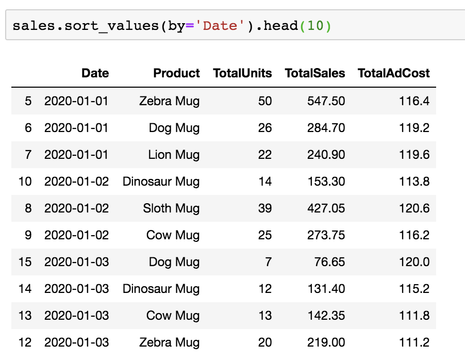Click row index 14 label
The width and height of the screenshot is (465, 360).
[x=25, y=288]
